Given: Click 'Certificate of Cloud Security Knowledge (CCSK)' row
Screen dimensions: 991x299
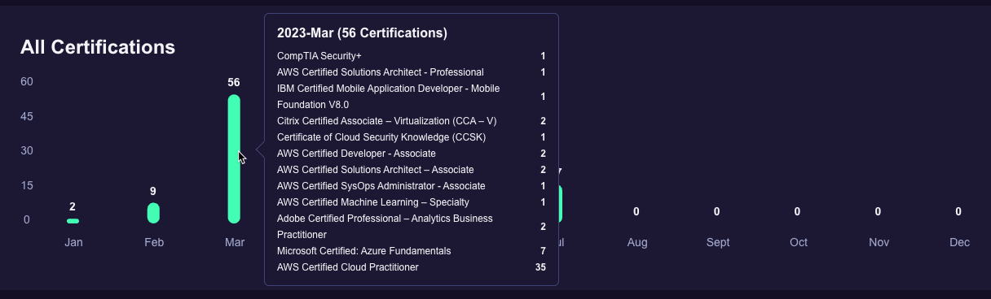Looking at the screenshot, I should click(x=412, y=137).
